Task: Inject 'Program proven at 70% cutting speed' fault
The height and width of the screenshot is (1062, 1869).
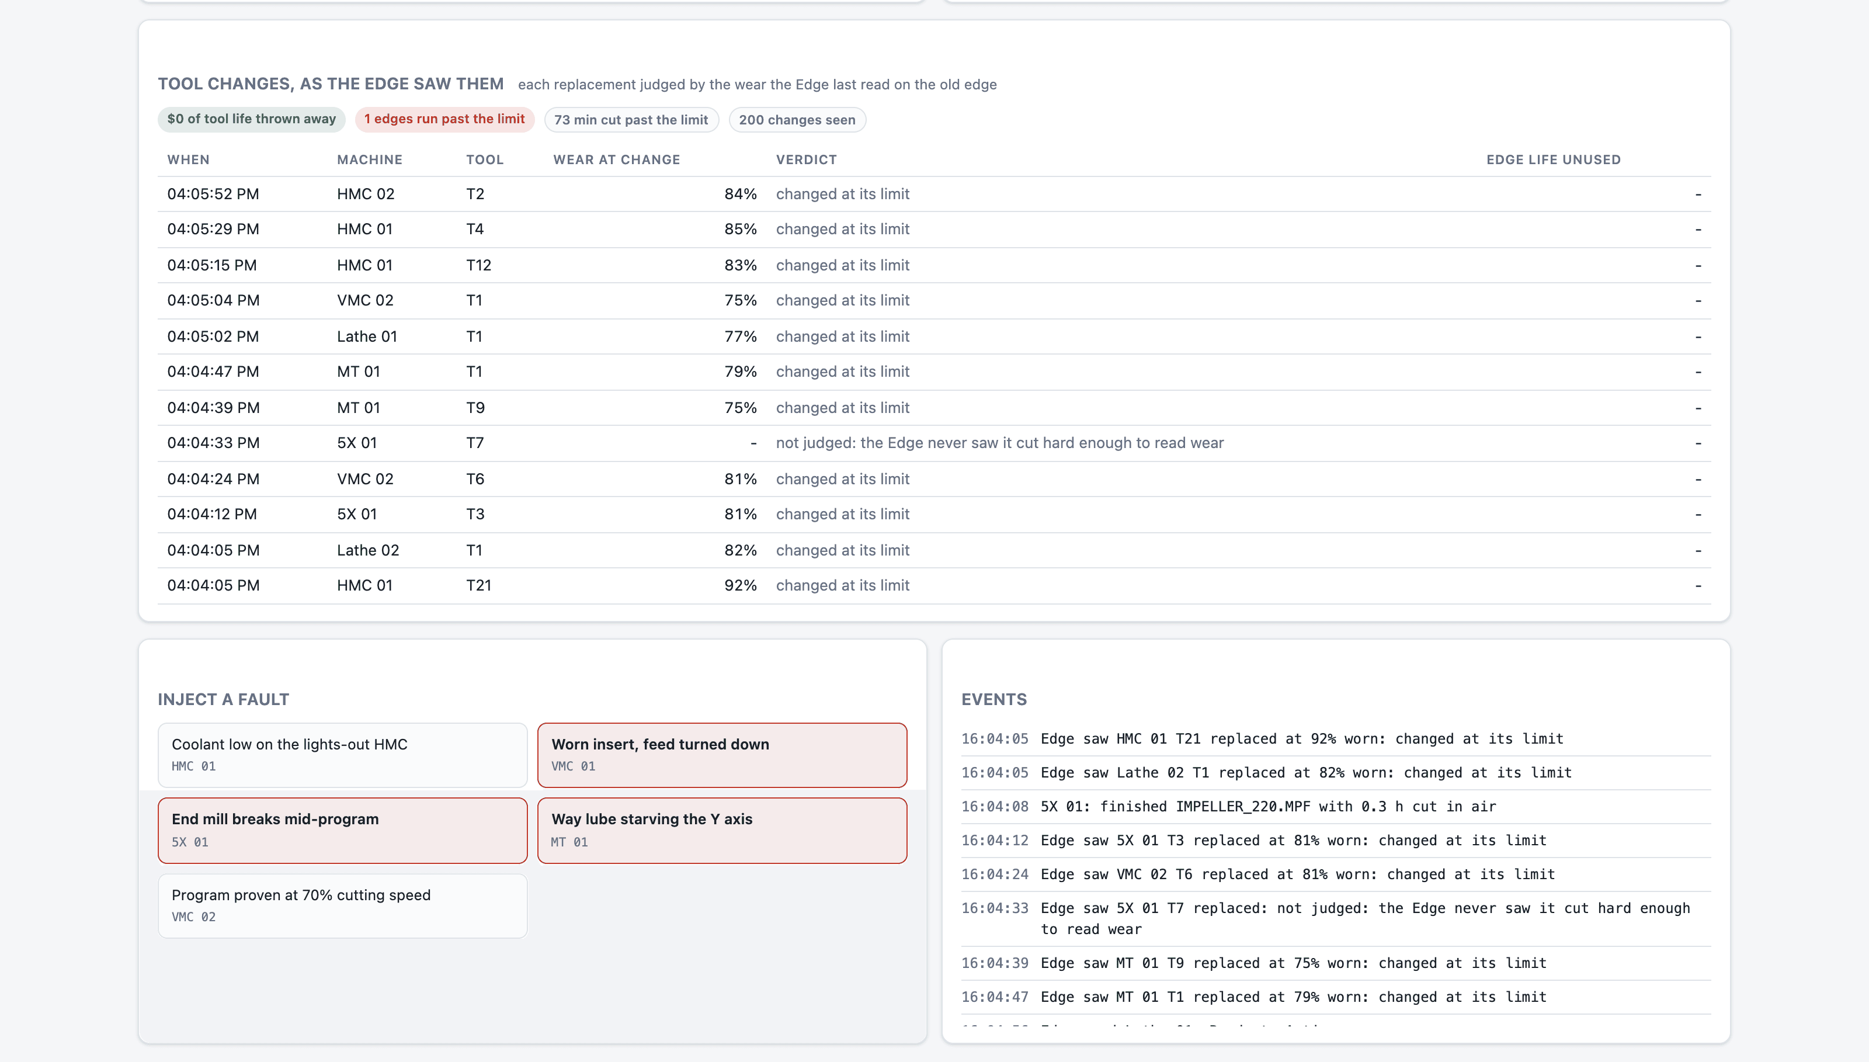Action: coord(342,905)
